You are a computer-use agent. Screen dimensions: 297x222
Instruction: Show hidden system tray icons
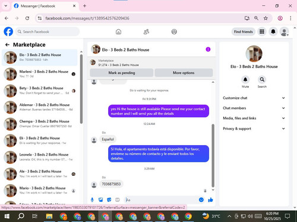[x=229, y=216]
